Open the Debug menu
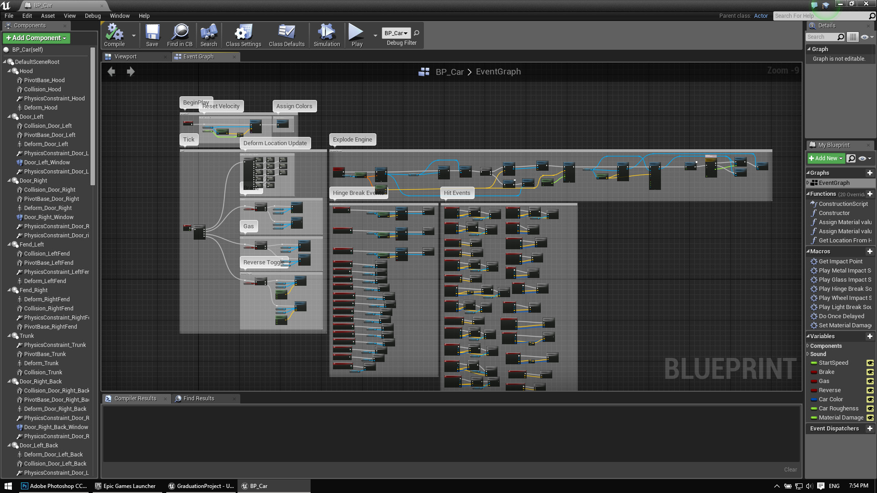 [x=93, y=16]
